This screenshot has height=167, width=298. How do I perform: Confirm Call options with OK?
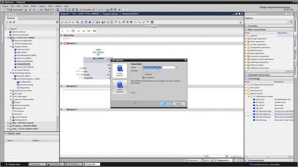[165, 104]
